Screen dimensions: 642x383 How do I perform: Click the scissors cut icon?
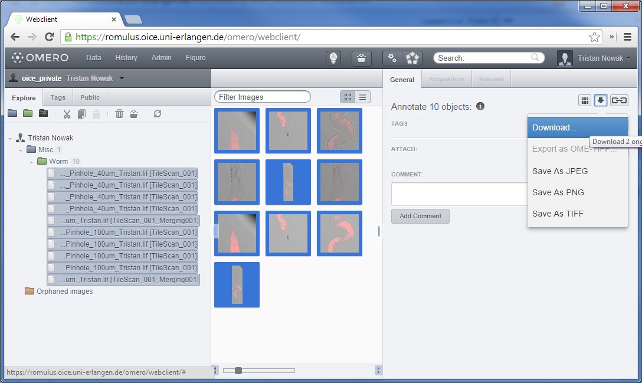67,113
